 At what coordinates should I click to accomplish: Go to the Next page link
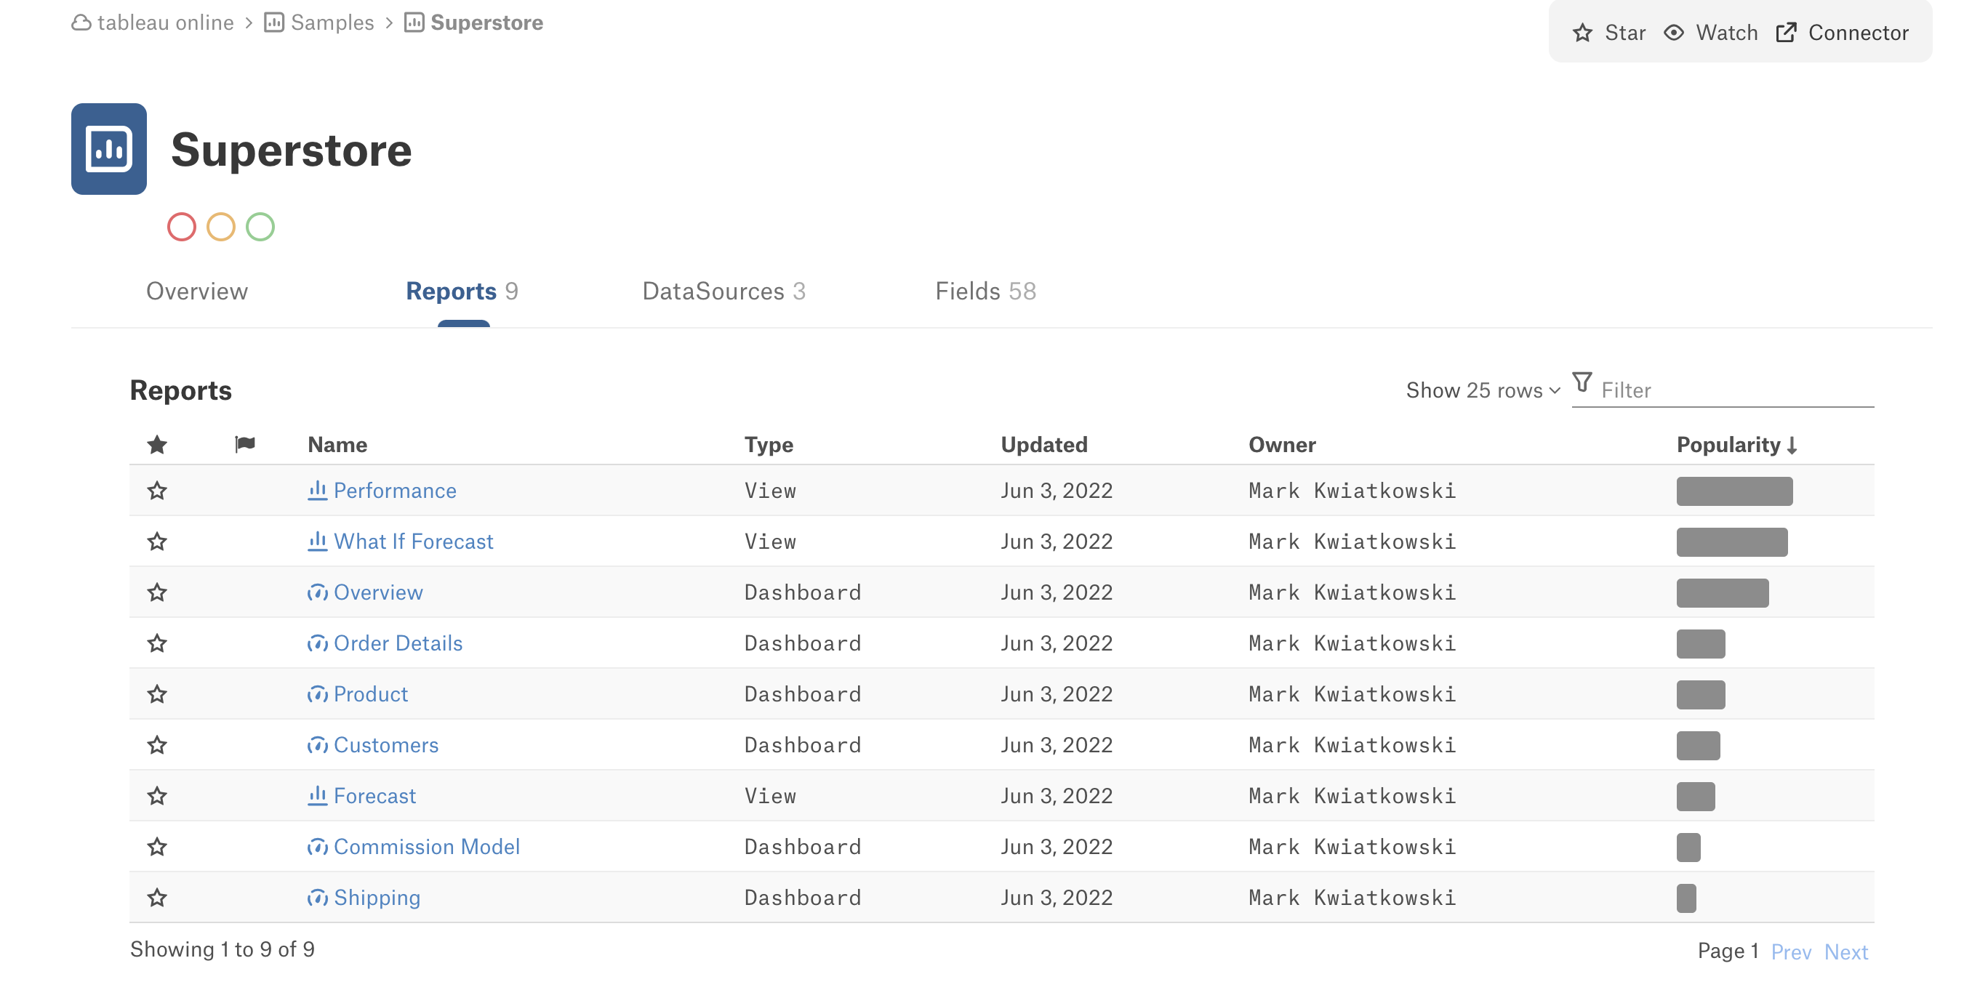(1845, 952)
